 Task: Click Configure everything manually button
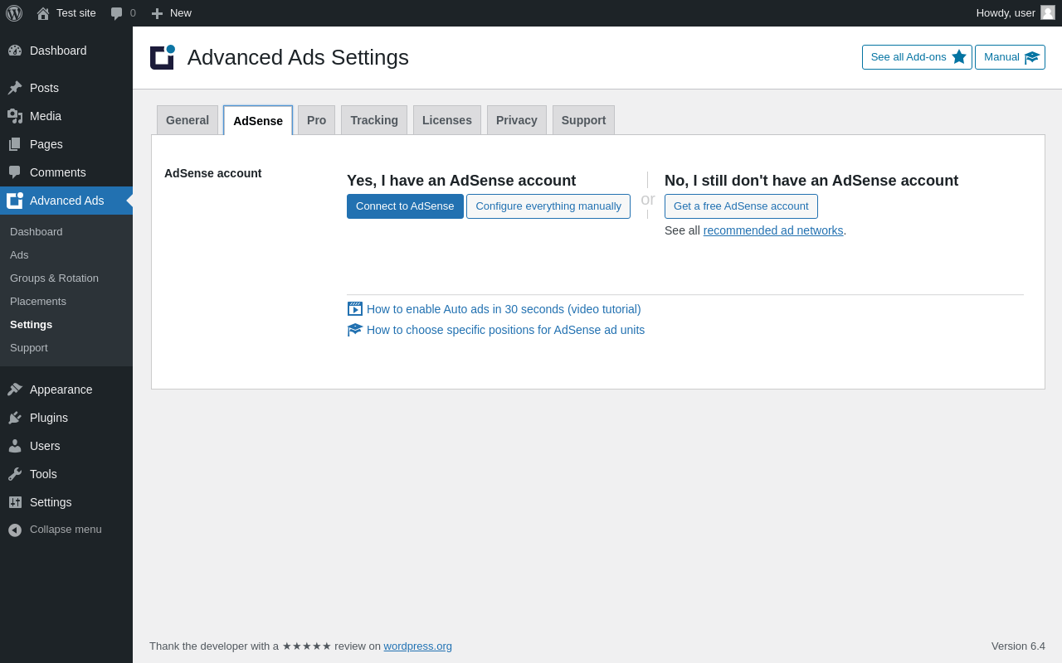(548, 206)
